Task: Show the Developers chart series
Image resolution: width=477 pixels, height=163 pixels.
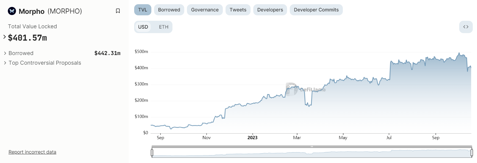Action: [x=270, y=10]
